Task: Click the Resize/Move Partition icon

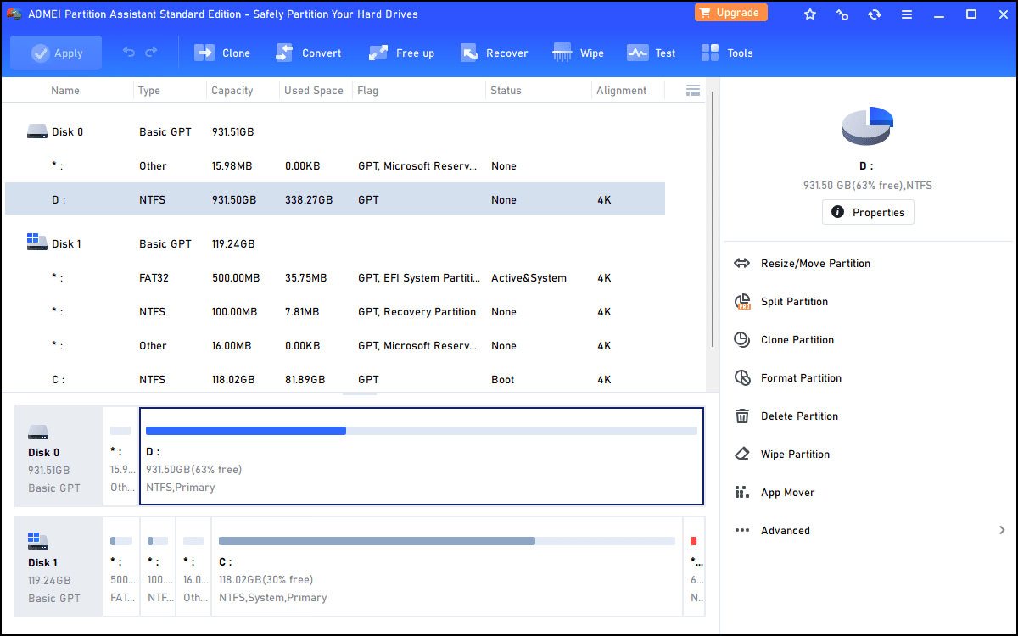Action: coord(742,264)
